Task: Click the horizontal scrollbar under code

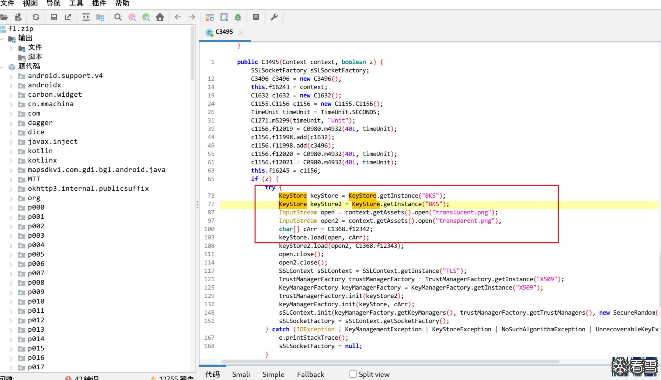Action: click(x=389, y=362)
